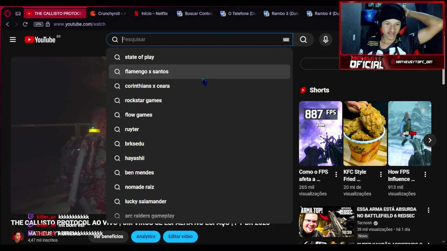Image resolution: width=447 pixels, height=251 pixels.
Task: Click the Shorts section logo icon
Action: coord(303,90)
